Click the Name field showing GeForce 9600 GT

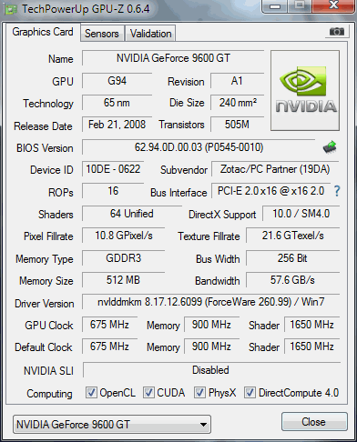pyautogui.click(x=173, y=58)
